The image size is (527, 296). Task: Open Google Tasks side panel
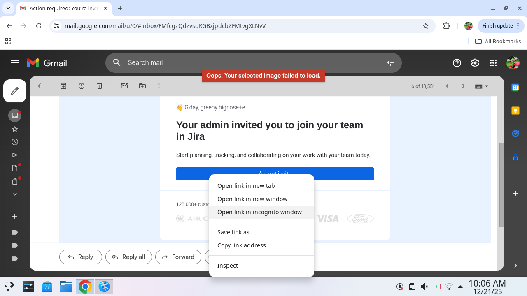point(515,134)
